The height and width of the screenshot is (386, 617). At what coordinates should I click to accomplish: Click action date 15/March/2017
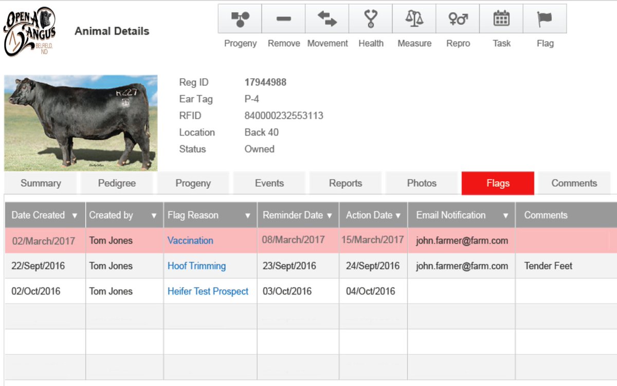373,240
